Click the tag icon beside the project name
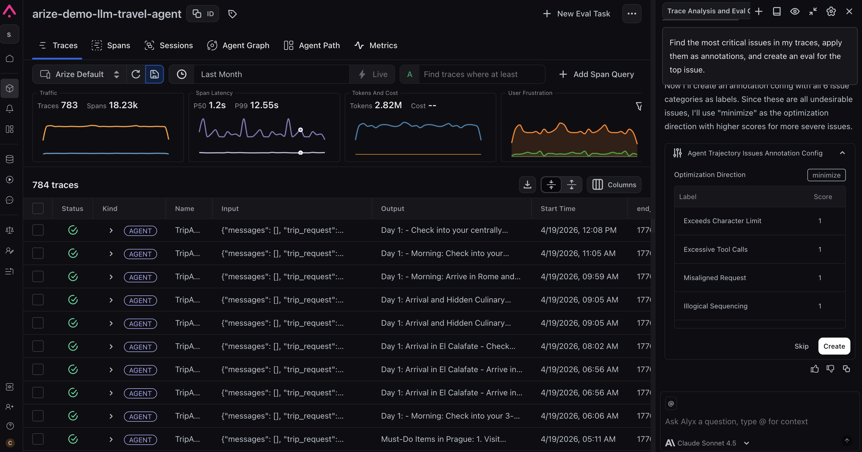The width and height of the screenshot is (862, 452). click(x=232, y=14)
